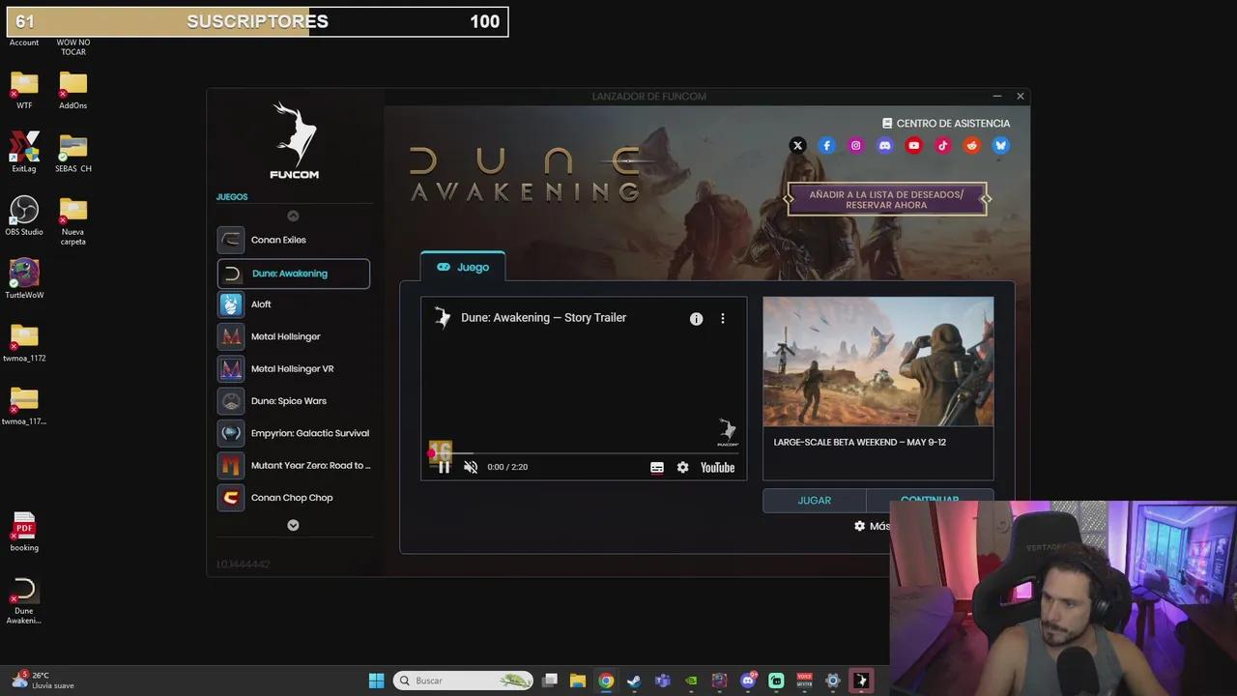
Task: Select Dune Awakening desktop shortcut
Action: click(x=24, y=601)
